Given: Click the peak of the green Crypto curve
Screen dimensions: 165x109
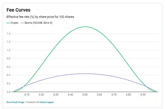Looking at the screenshot, I should 85,27.
